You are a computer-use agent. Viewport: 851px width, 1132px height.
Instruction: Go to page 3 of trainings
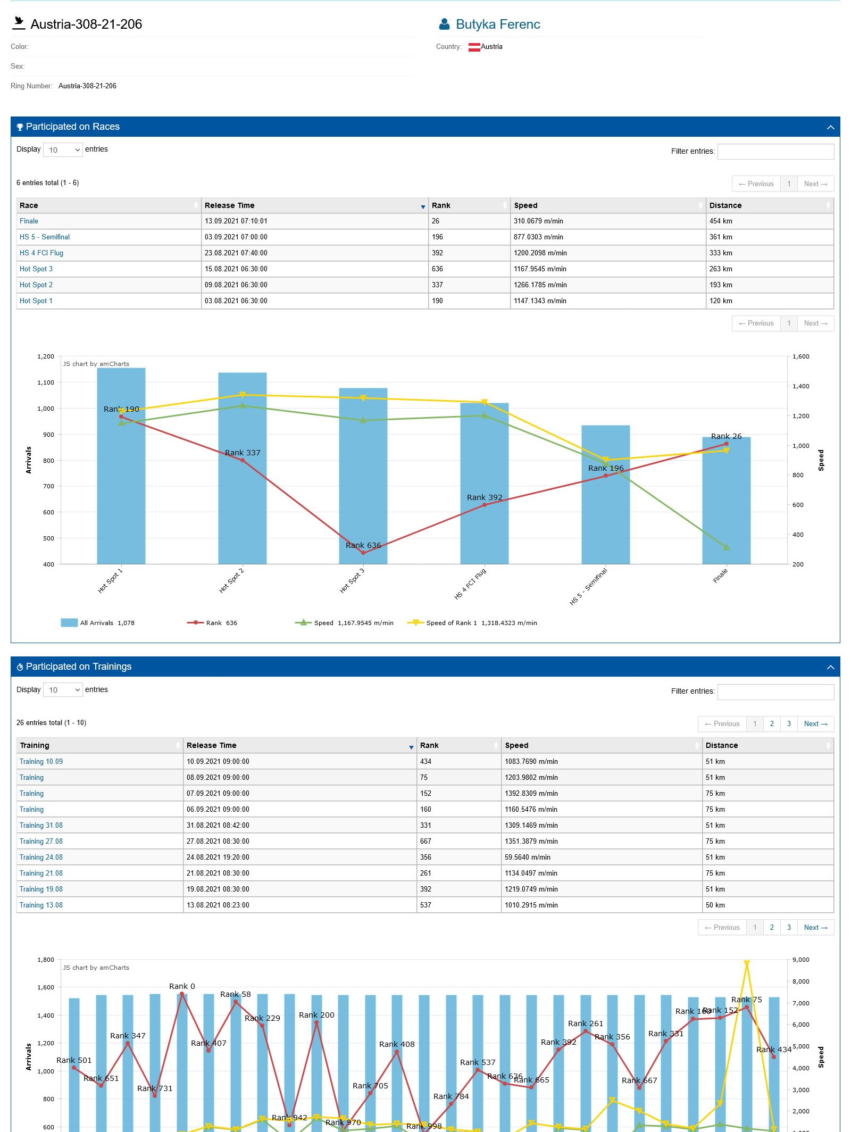[789, 724]
